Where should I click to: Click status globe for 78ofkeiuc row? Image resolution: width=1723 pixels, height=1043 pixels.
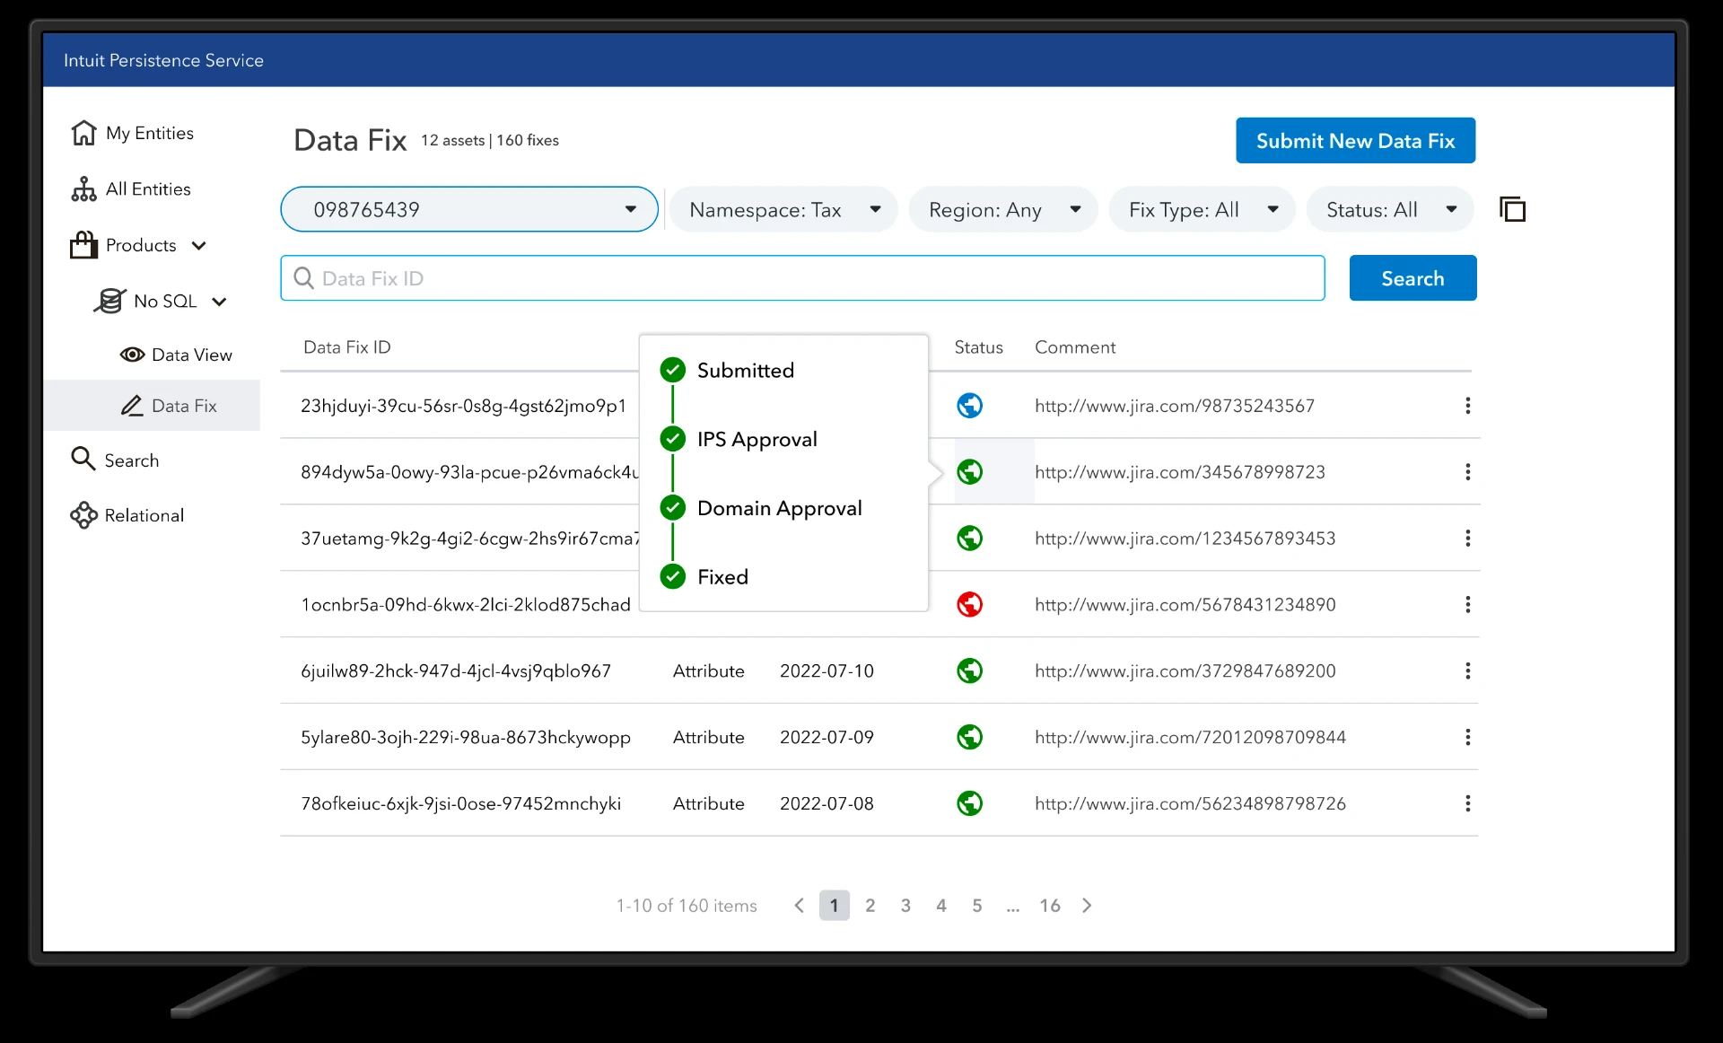pyautogui.click(x=969, y=803)
